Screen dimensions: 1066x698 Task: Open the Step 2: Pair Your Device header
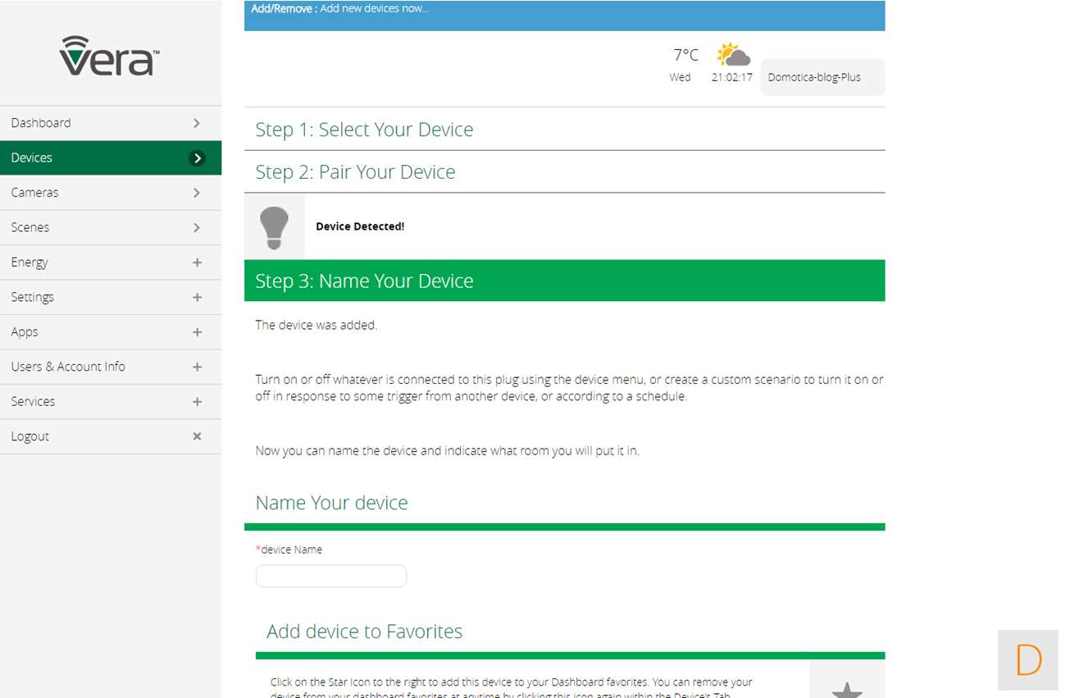(355, 172)
